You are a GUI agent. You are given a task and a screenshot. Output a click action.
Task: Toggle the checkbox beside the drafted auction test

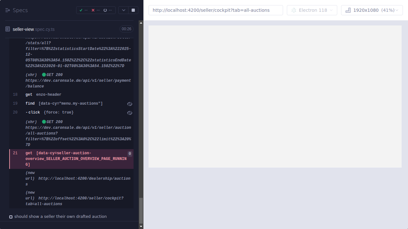coord(11,217)
